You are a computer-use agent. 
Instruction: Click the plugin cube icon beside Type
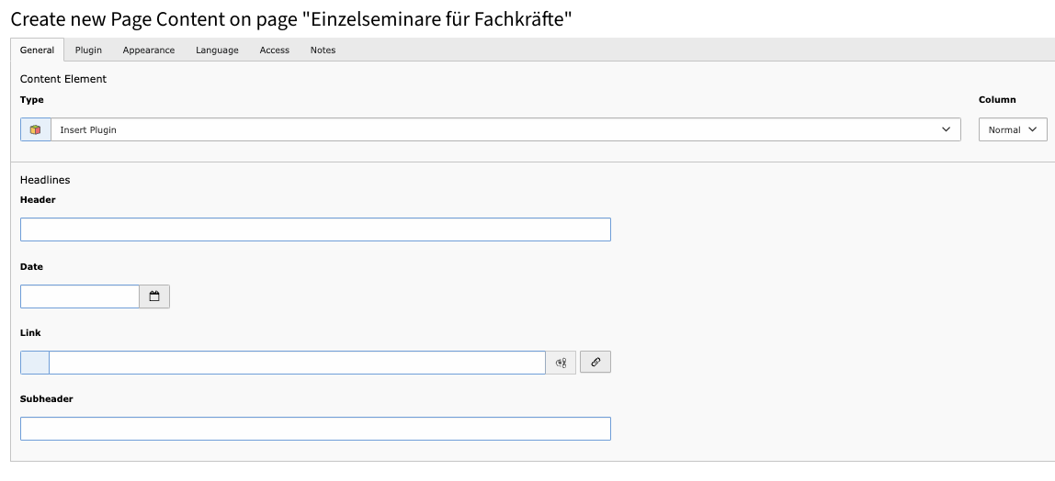tap(35, 129)
